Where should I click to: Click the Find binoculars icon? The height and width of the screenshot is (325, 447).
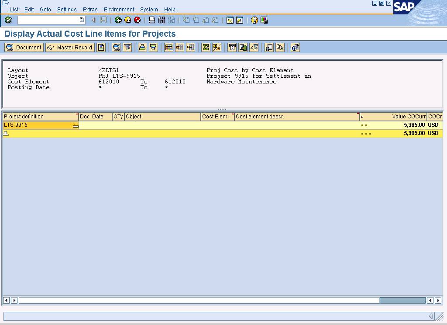(162, 20)
